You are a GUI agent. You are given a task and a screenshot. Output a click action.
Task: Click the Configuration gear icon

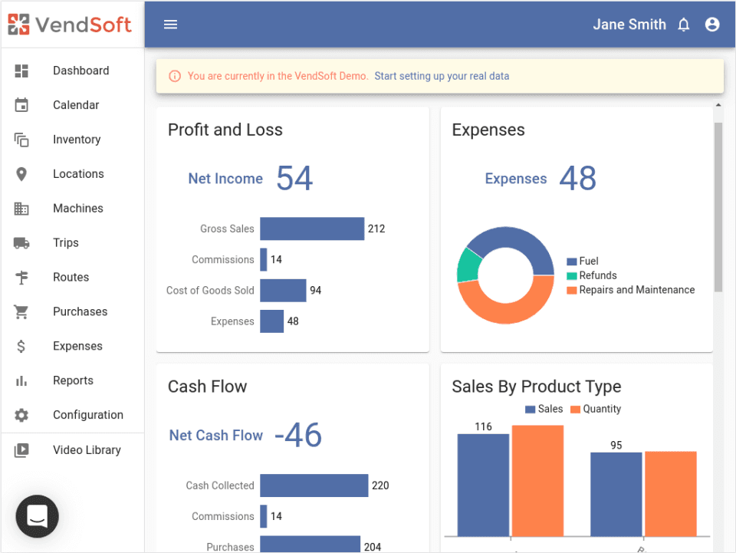[21, 415]
